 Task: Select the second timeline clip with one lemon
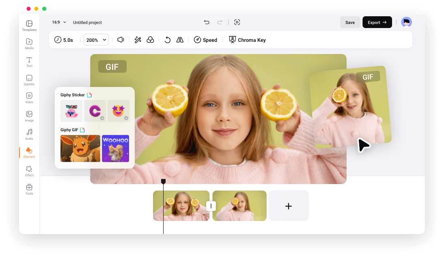(x=239, y=206)
